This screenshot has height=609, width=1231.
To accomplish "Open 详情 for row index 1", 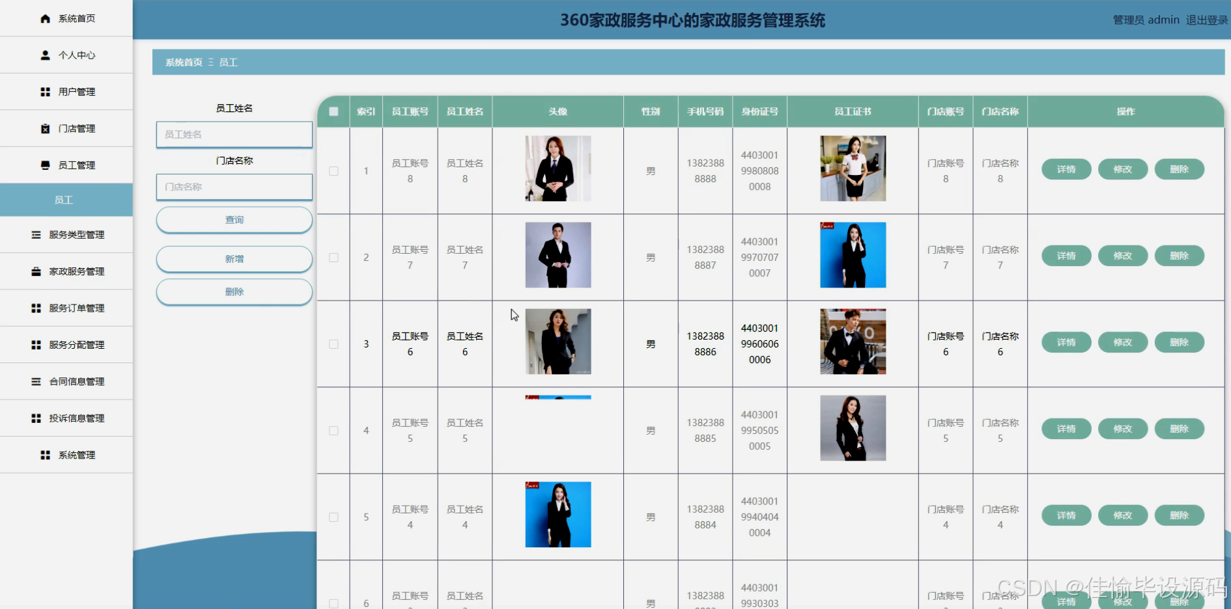I will coord(1066,169).
